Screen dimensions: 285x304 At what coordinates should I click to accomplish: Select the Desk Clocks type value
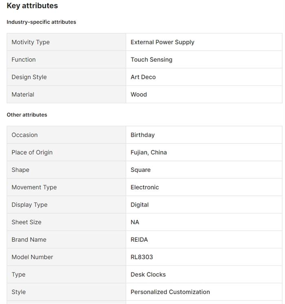point(148,275)
